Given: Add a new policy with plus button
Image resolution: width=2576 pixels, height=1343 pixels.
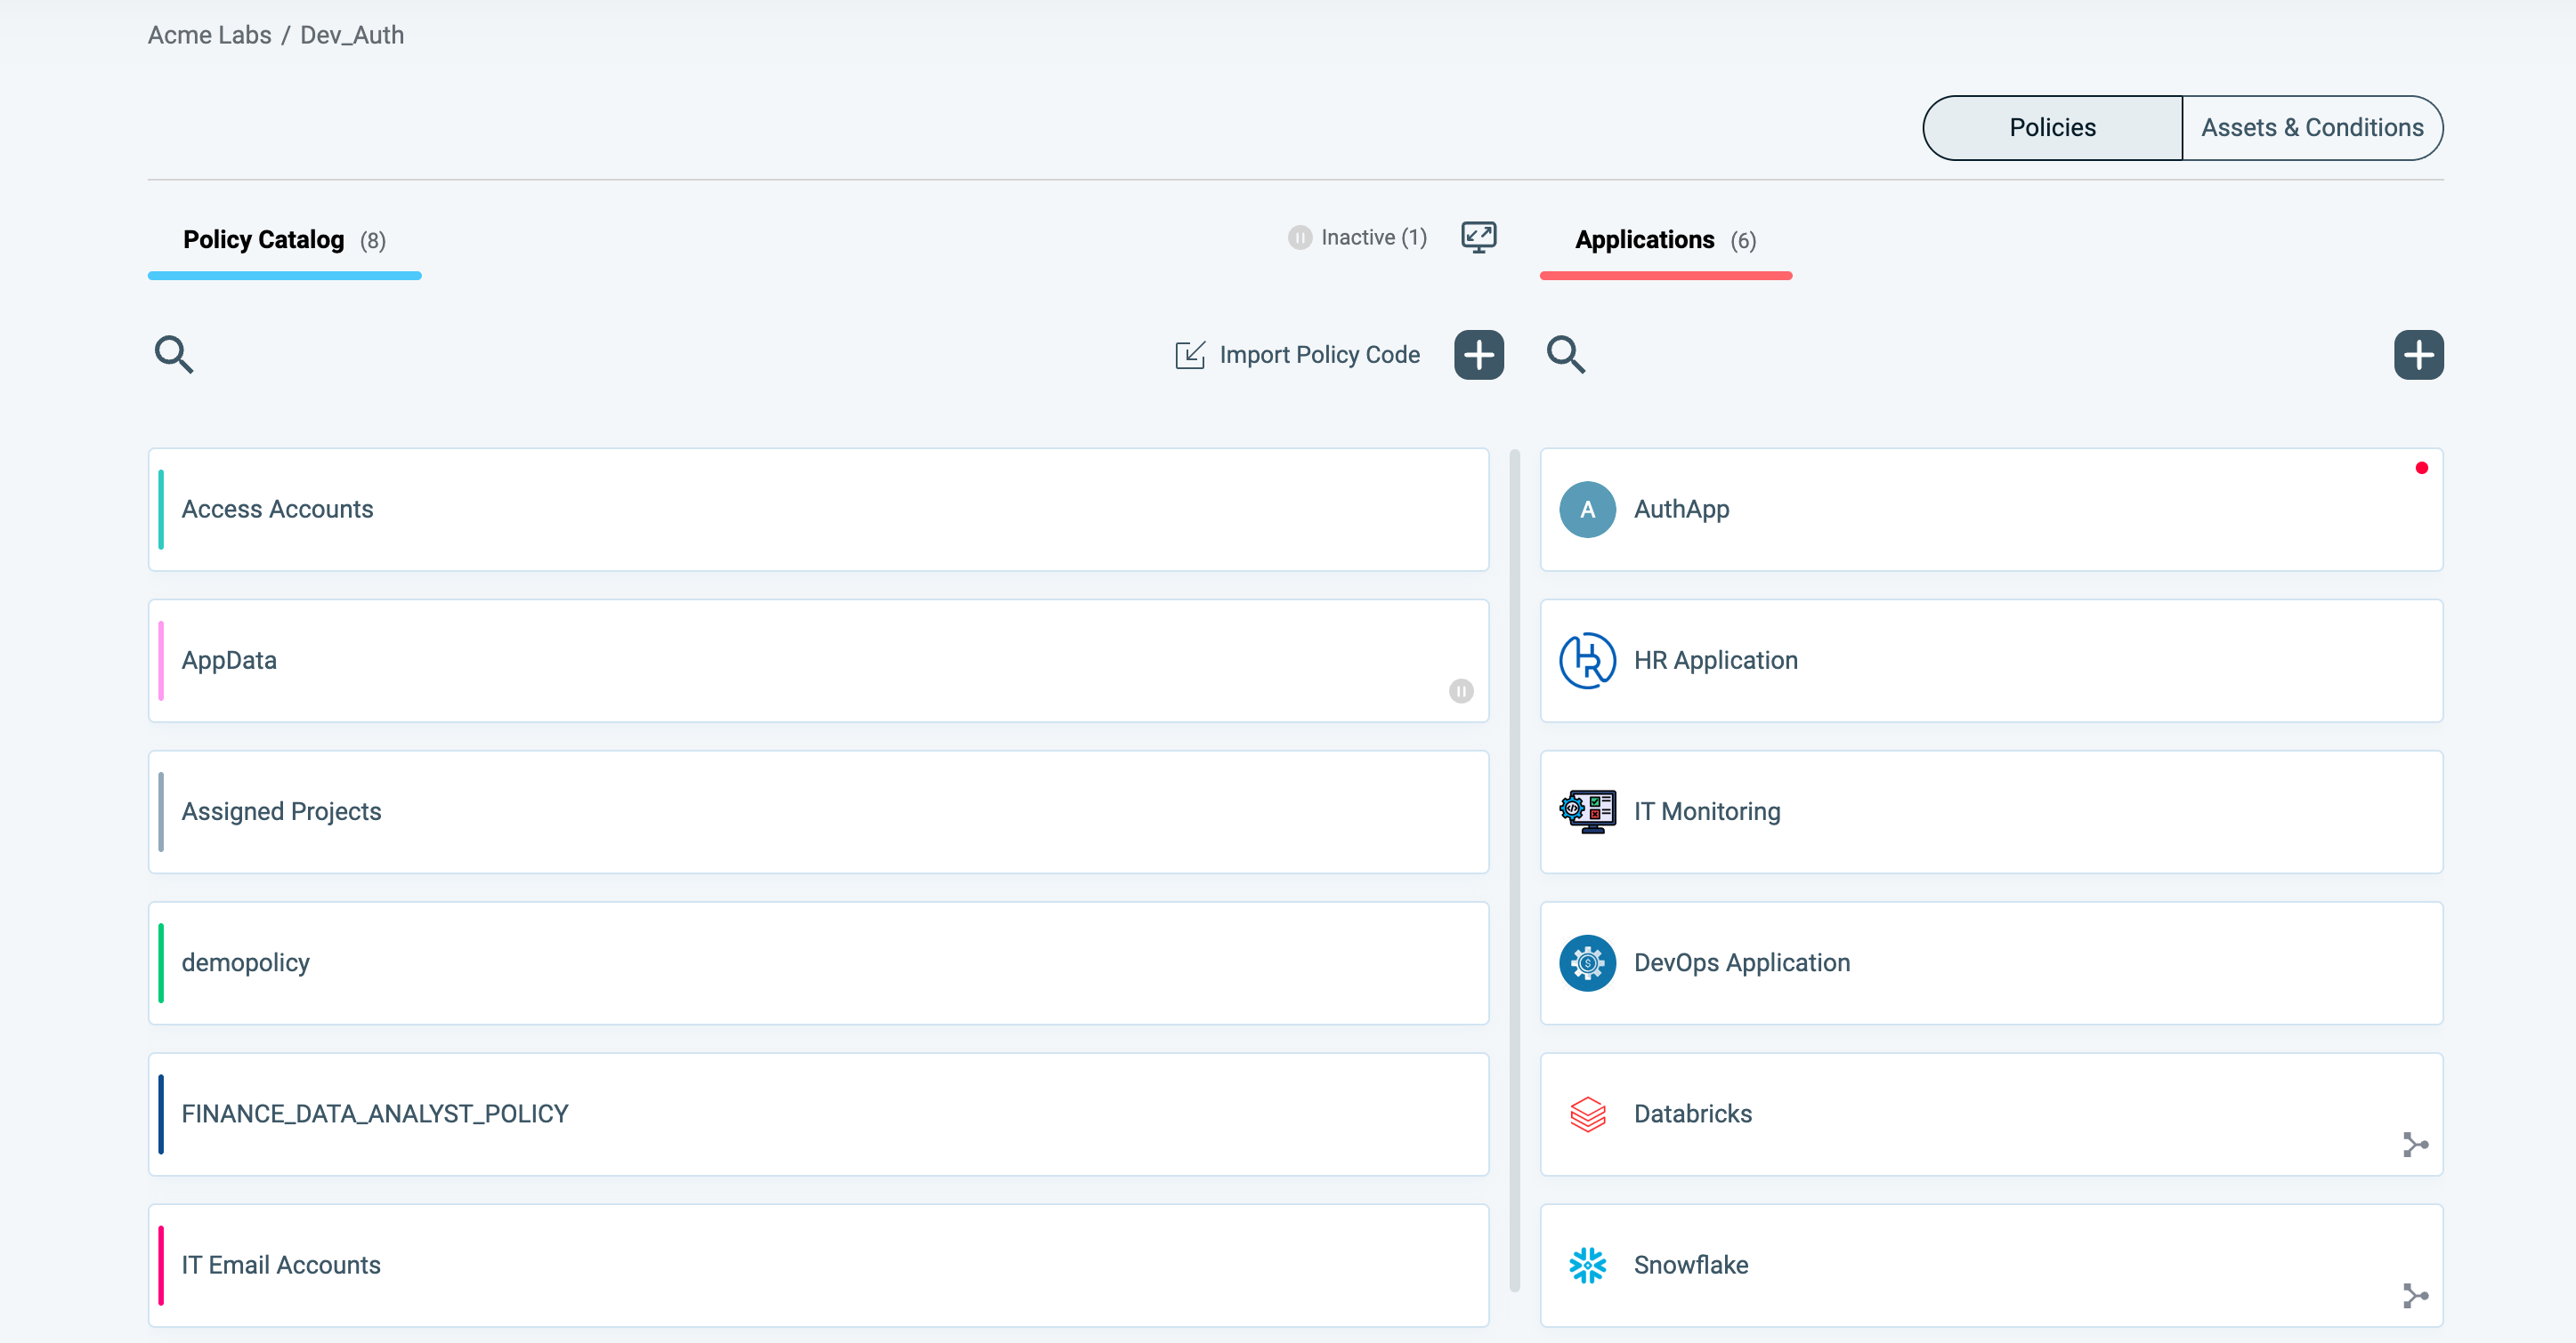Looking at the screenshot, I should pyautogui.click(x=1479, y=355).
